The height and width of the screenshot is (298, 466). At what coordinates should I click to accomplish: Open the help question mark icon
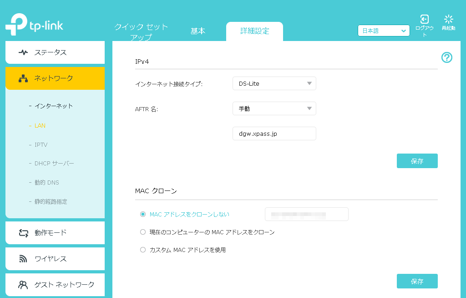(x=447, y=57)
